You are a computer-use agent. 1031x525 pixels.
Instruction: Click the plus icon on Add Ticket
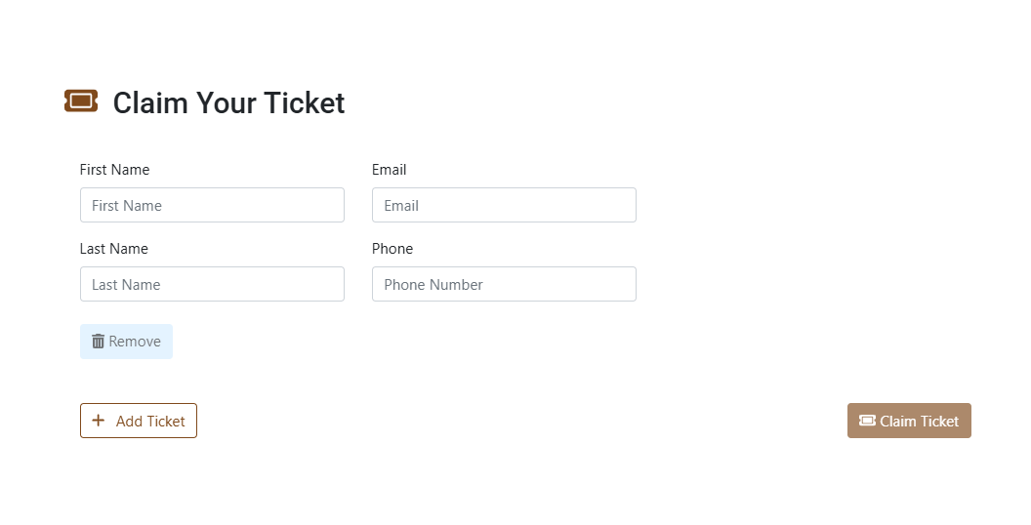coord(98,421)
